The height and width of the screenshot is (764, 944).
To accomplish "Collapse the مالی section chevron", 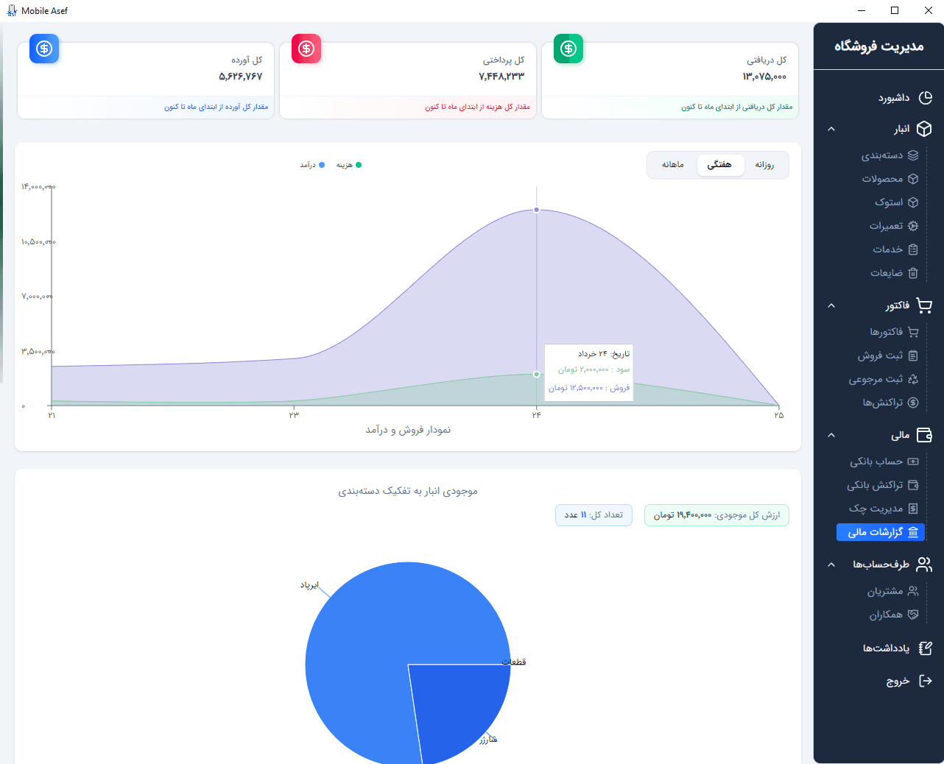I will [x=831, y=435].
